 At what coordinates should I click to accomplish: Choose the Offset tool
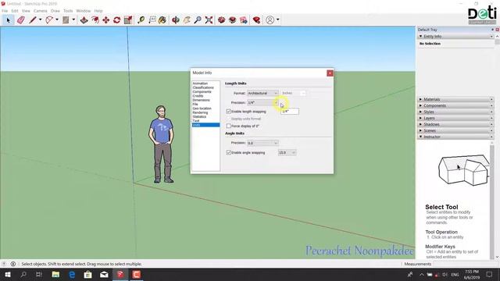pos(95,20)
